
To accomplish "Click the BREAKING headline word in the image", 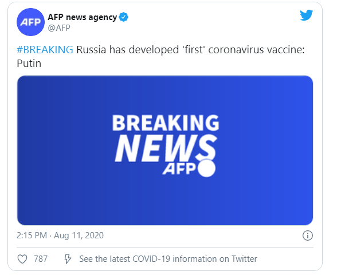I will pos(165,123).
